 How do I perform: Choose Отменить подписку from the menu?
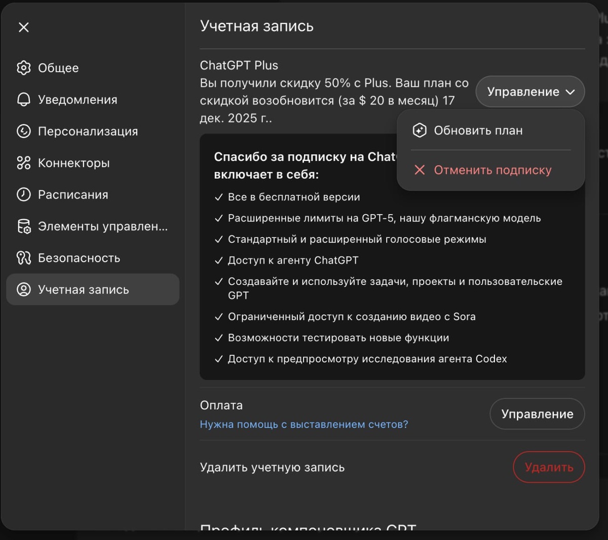click(491, 170)
